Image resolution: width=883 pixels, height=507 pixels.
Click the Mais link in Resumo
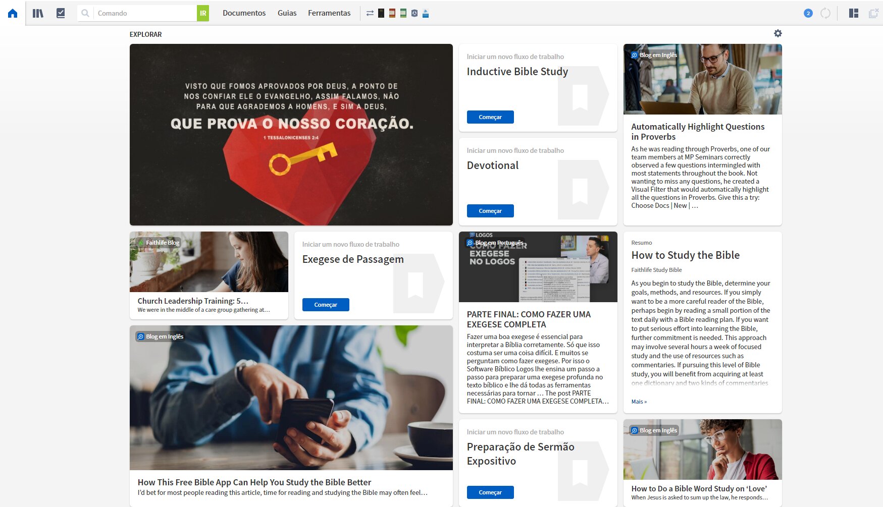639,402
